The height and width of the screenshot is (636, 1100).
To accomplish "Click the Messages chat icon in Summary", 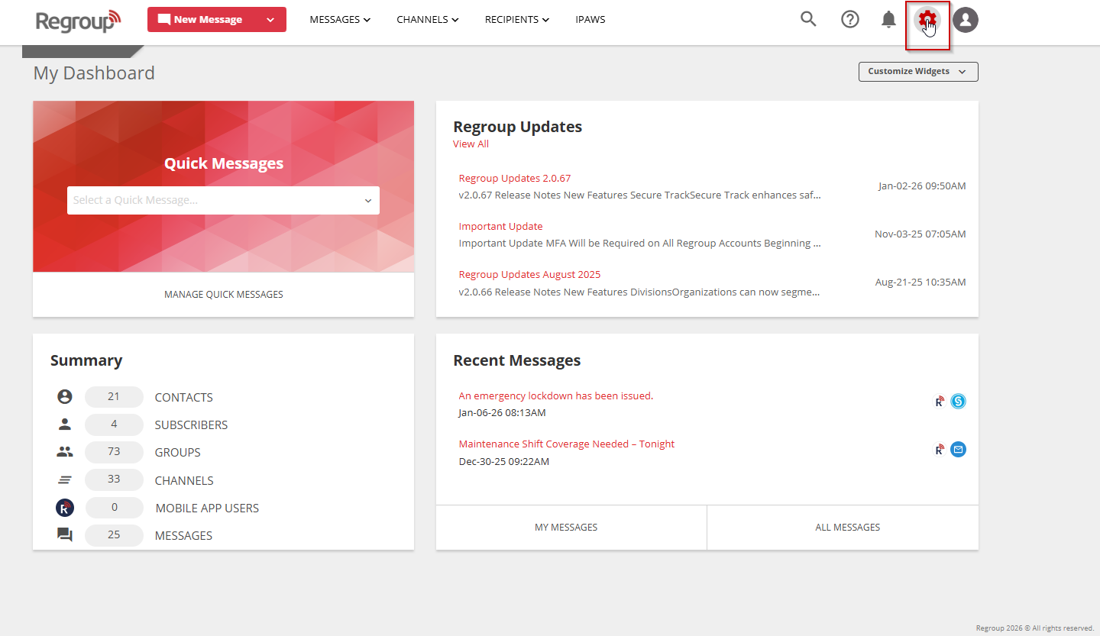I will (65, 535).
